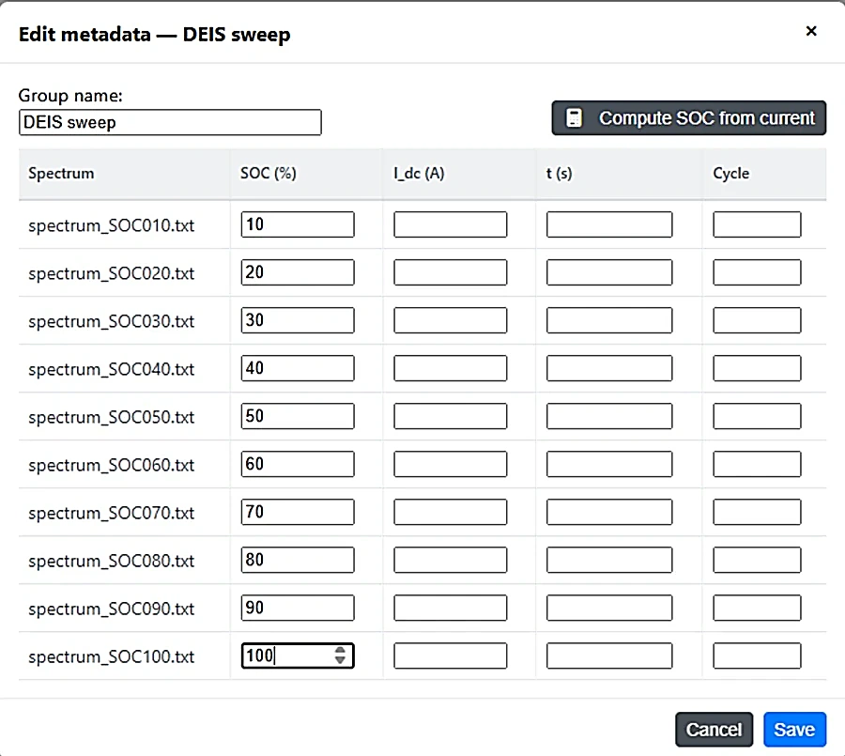The height and width of the screenshot is (756, 845).
Task: Click the SOC field for spectrum_SOC060.txt
Action: coord(298,464)
